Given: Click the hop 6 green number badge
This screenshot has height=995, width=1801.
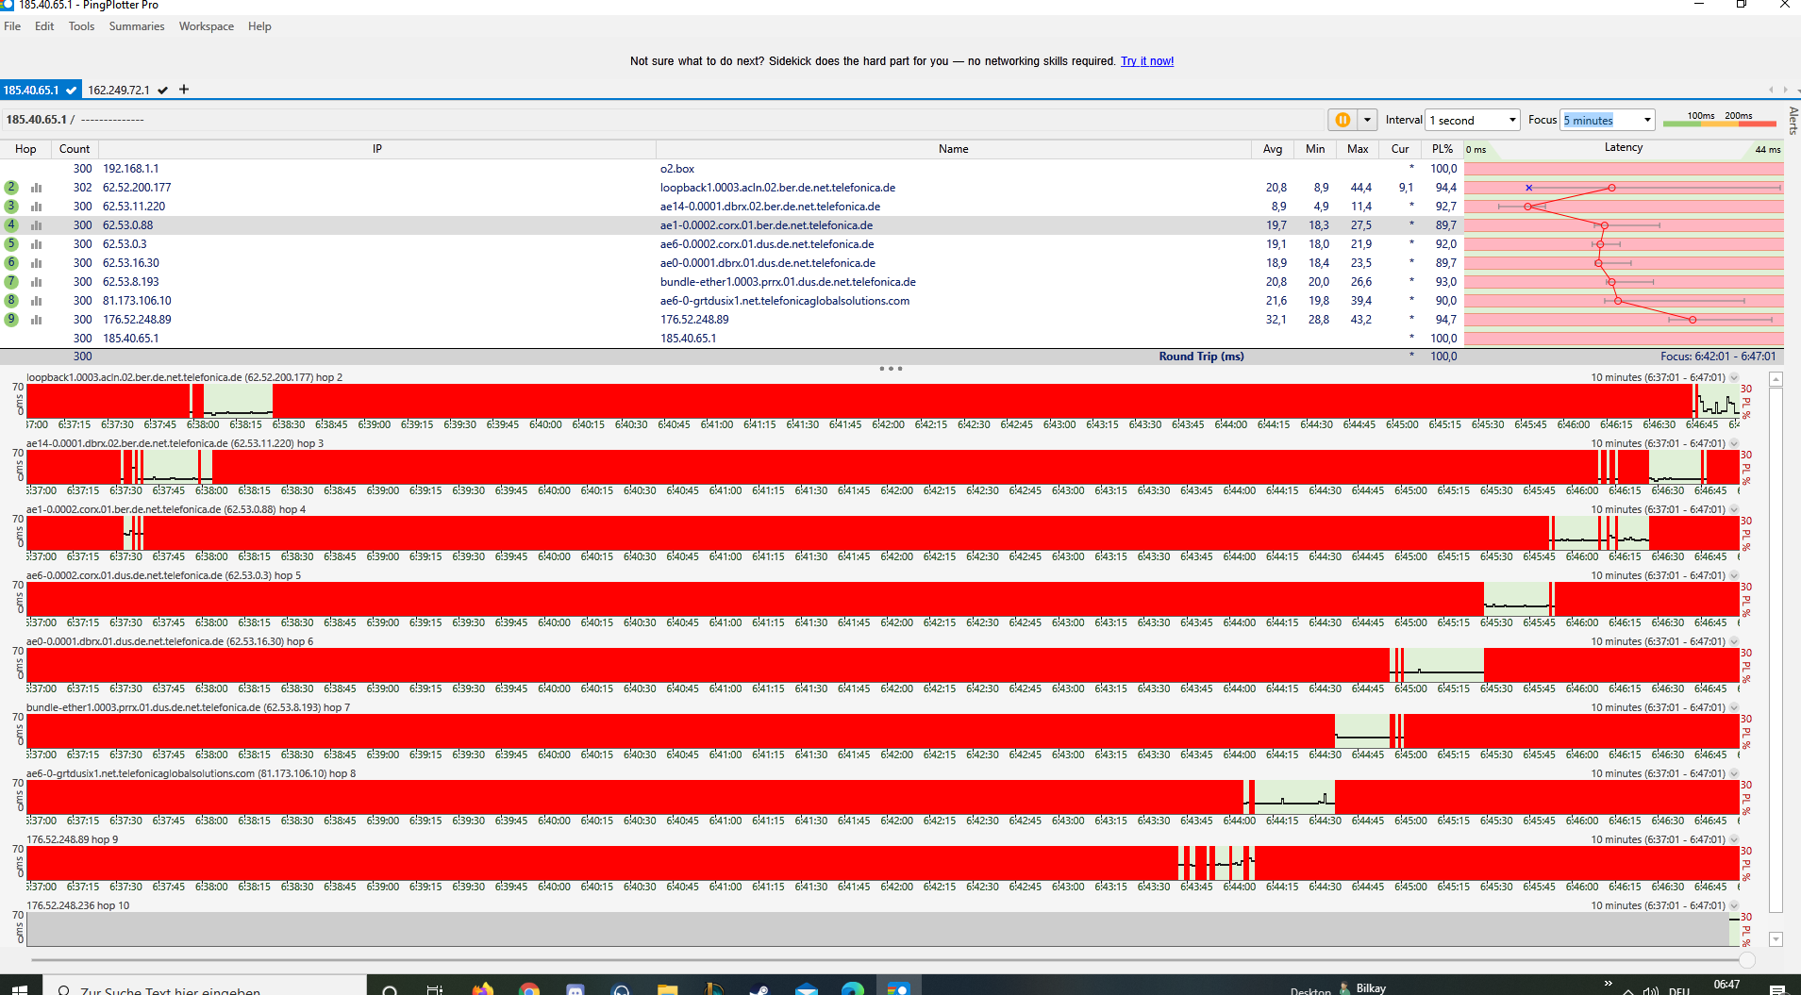Looking at the screenshot, I should pyautogui.click(x=11, y=263).
